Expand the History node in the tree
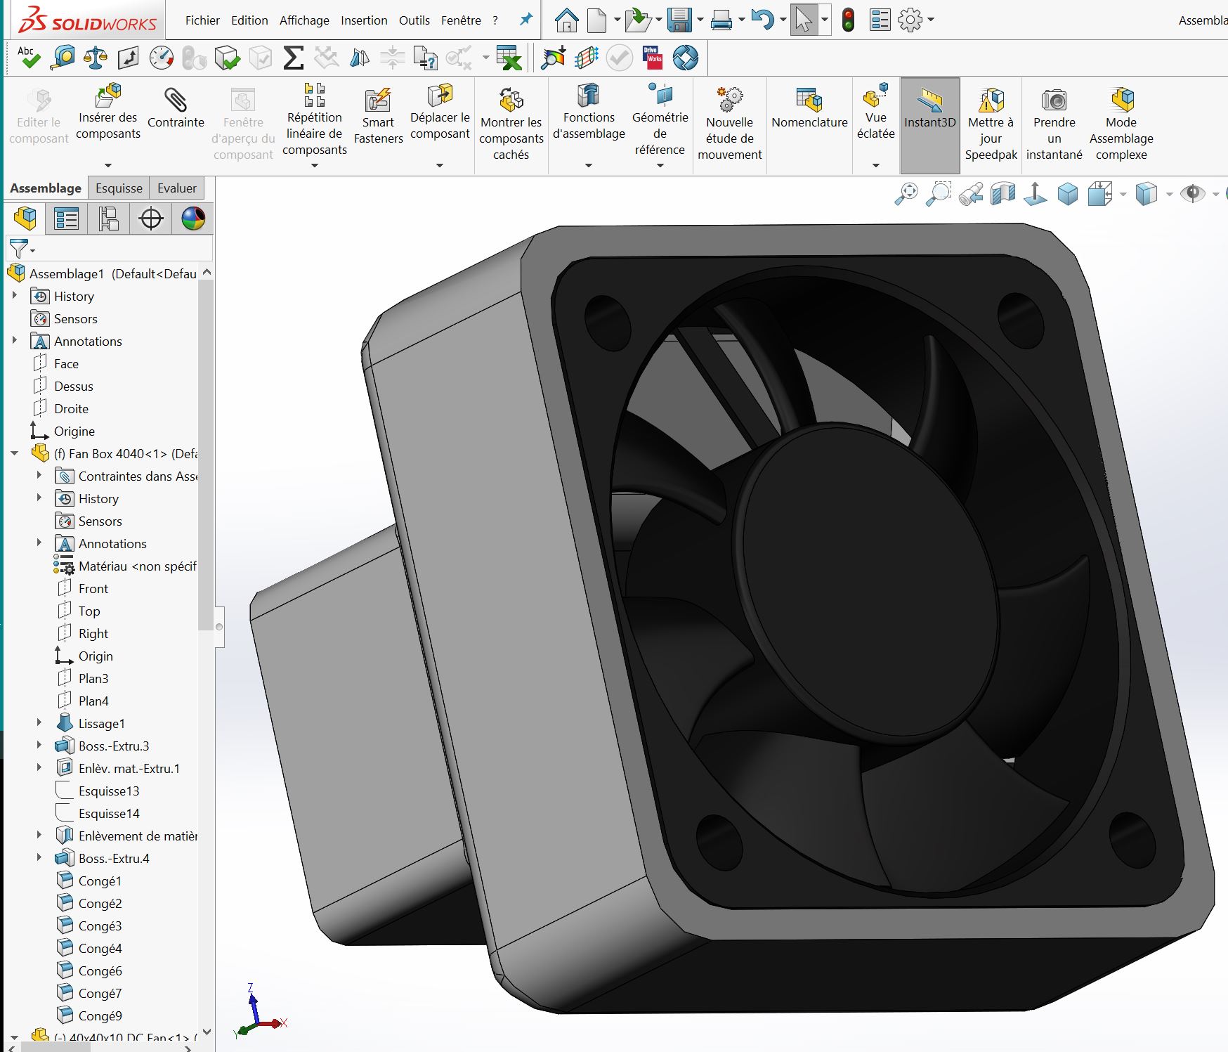1228x1052 pixels. pos(15,296)
